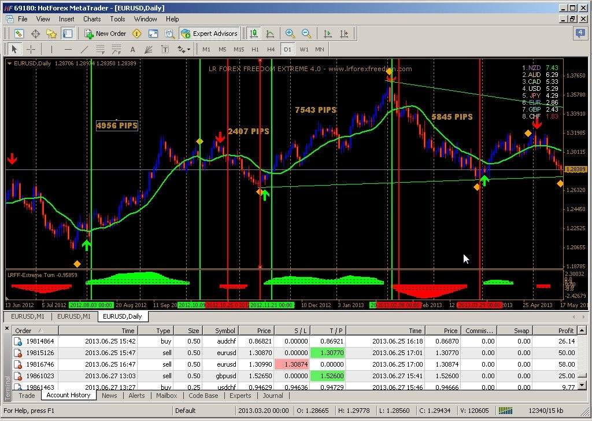Screen dimensions: 592x421
Task: Select the crosshair tool
Action: click(31, 49)
